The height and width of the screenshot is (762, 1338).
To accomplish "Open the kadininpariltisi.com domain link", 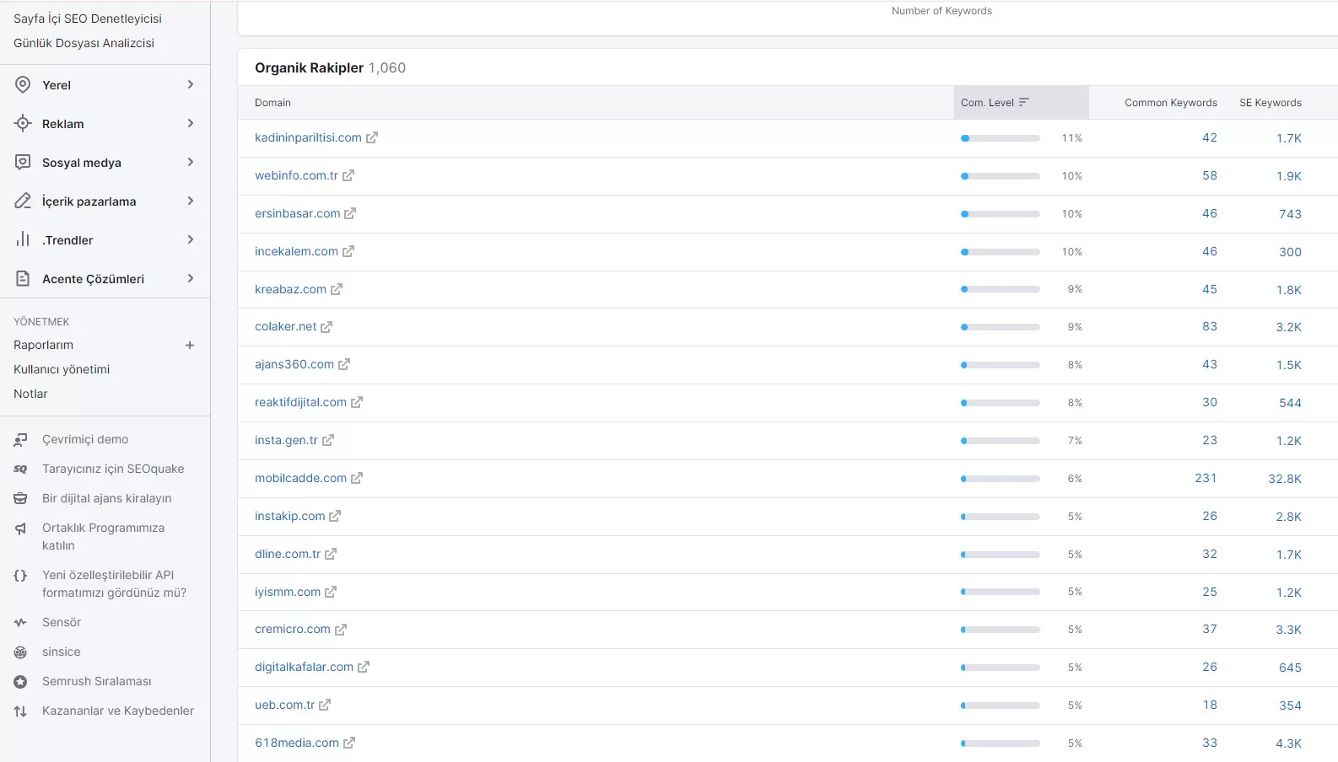I will pos(308,137).
